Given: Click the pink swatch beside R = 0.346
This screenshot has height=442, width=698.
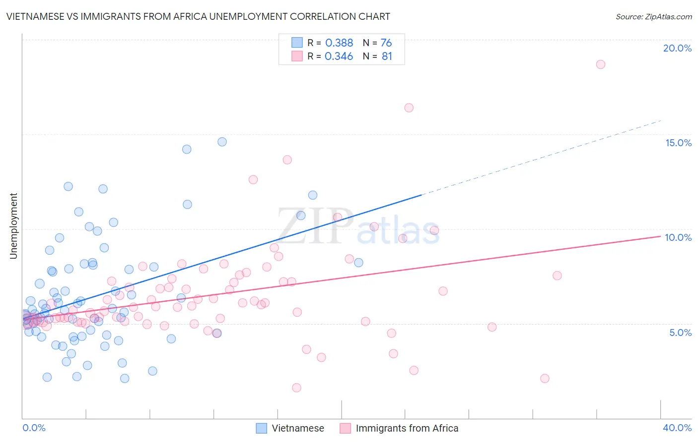Looking at the screenshot, I should tap(297, 56).
